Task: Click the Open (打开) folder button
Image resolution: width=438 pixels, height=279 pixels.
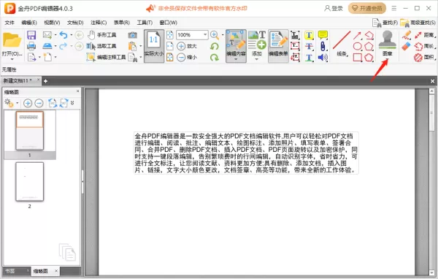Action: [12, 43]
